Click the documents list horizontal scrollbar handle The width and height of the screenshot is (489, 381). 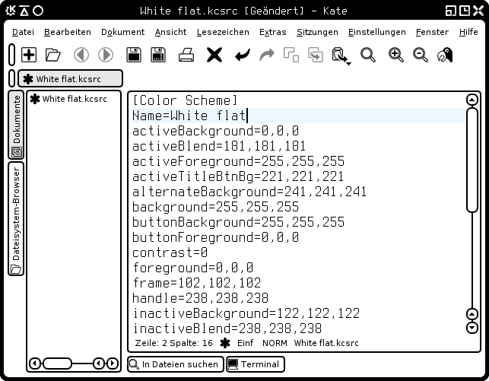point(57,364)
